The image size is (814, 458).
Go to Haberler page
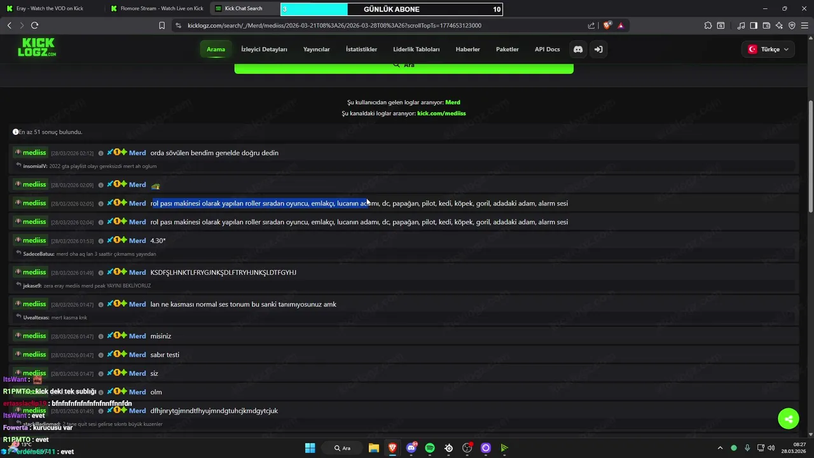(x=467, y=49)
